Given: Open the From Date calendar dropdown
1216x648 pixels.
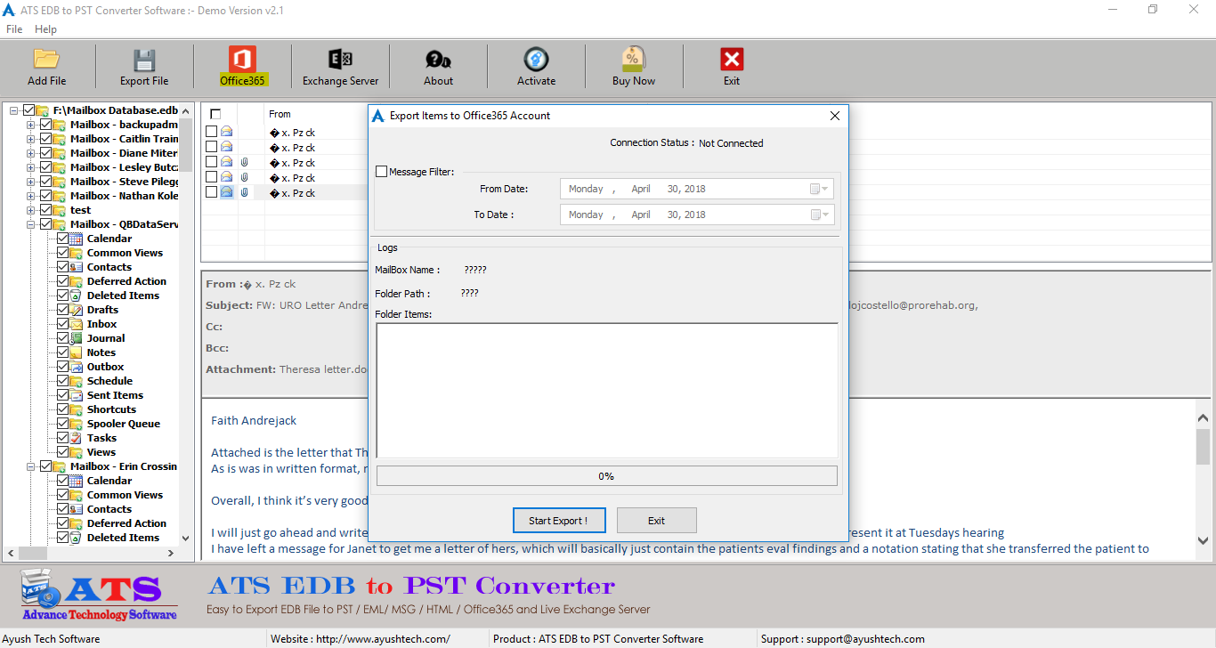Looking at the screenshot, I should pos(819,189).
